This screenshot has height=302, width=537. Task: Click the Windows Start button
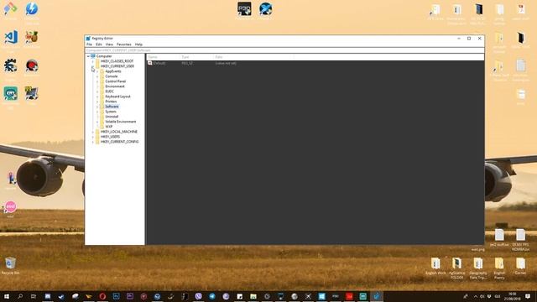pos(6,296)
